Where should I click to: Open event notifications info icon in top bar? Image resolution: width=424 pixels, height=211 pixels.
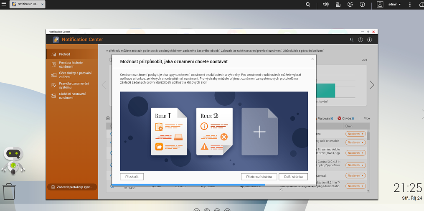coord(362,4)
